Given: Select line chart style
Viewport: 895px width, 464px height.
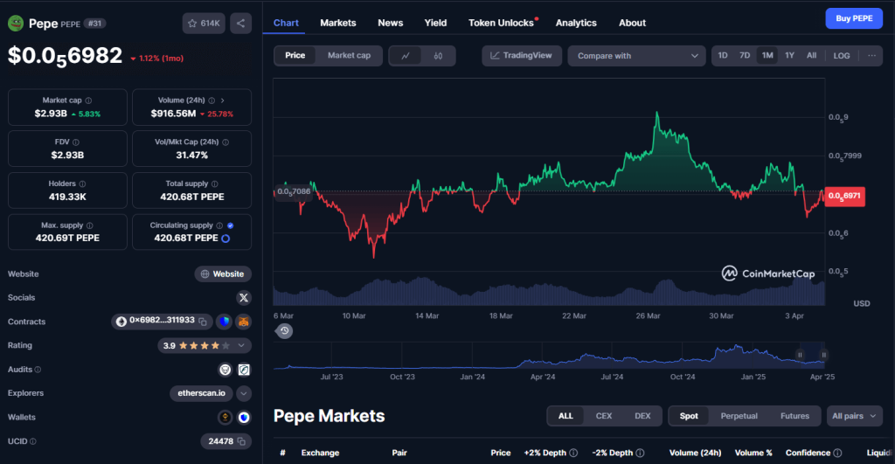Looking at the screenshot, I should (406, 56).
